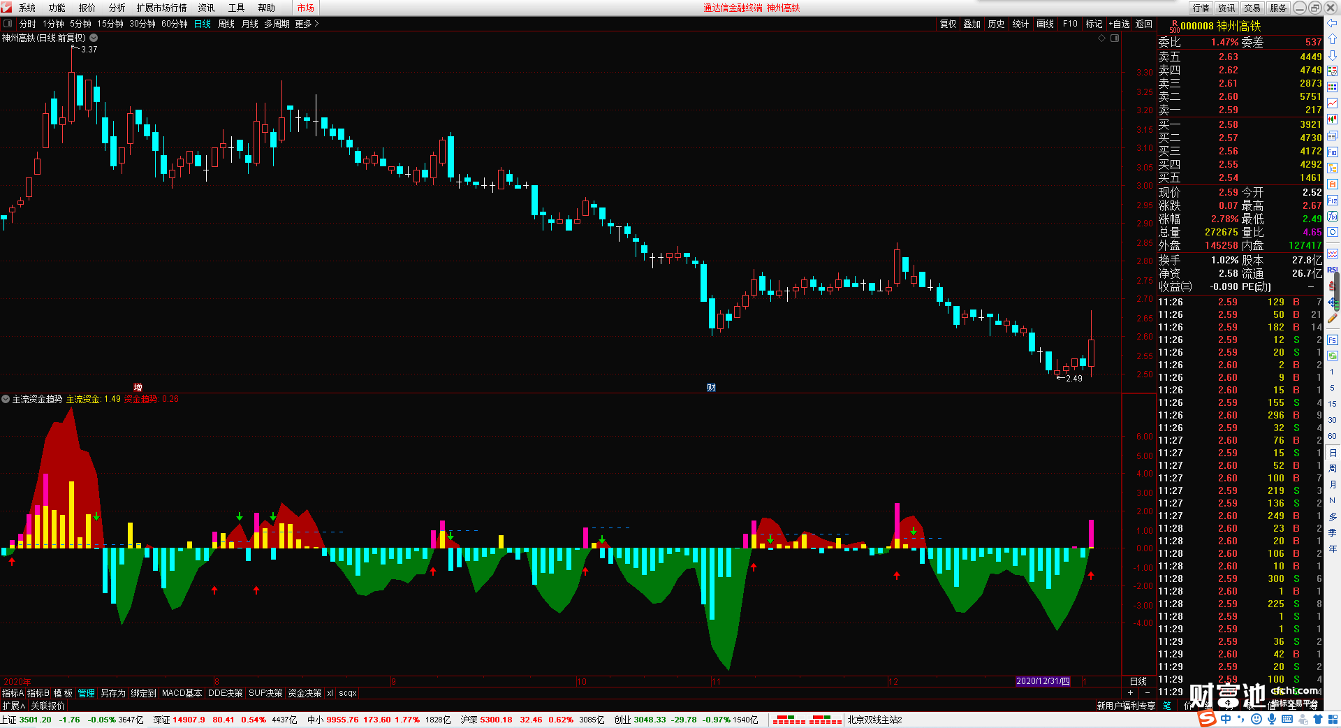Click the grid toolbox icon in IME toolbar

tap(1333, 719)
